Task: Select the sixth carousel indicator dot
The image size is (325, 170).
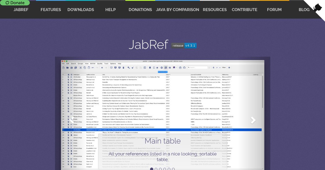Action: click(173, 169)
